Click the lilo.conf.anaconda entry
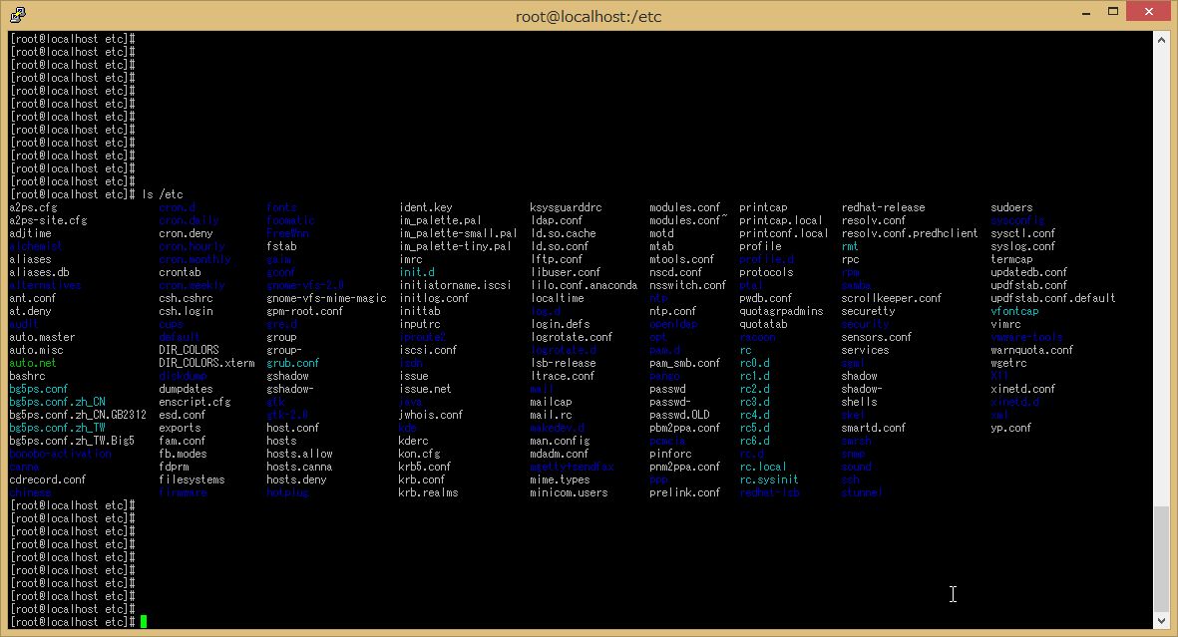 coord(584,285)
